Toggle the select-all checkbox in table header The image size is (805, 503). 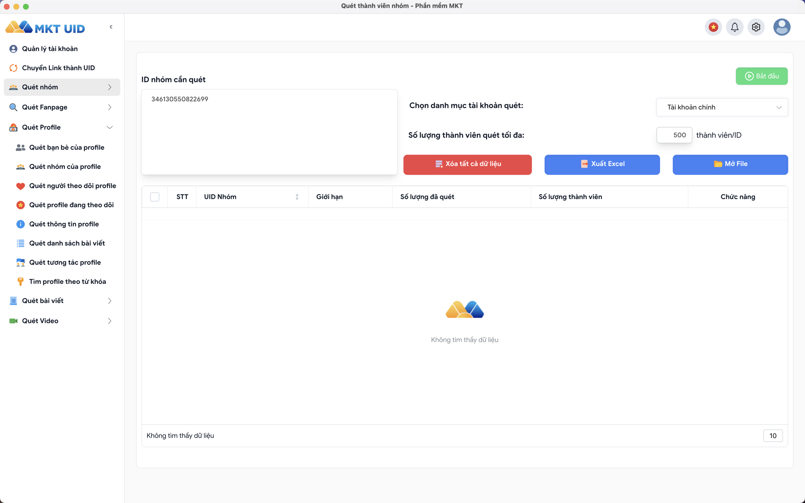click(155, 197)
